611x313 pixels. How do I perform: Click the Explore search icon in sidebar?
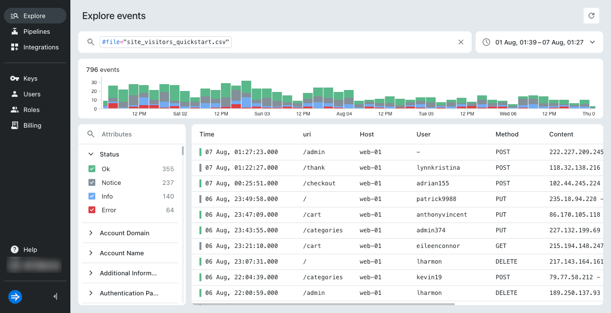tap(14, 16)
